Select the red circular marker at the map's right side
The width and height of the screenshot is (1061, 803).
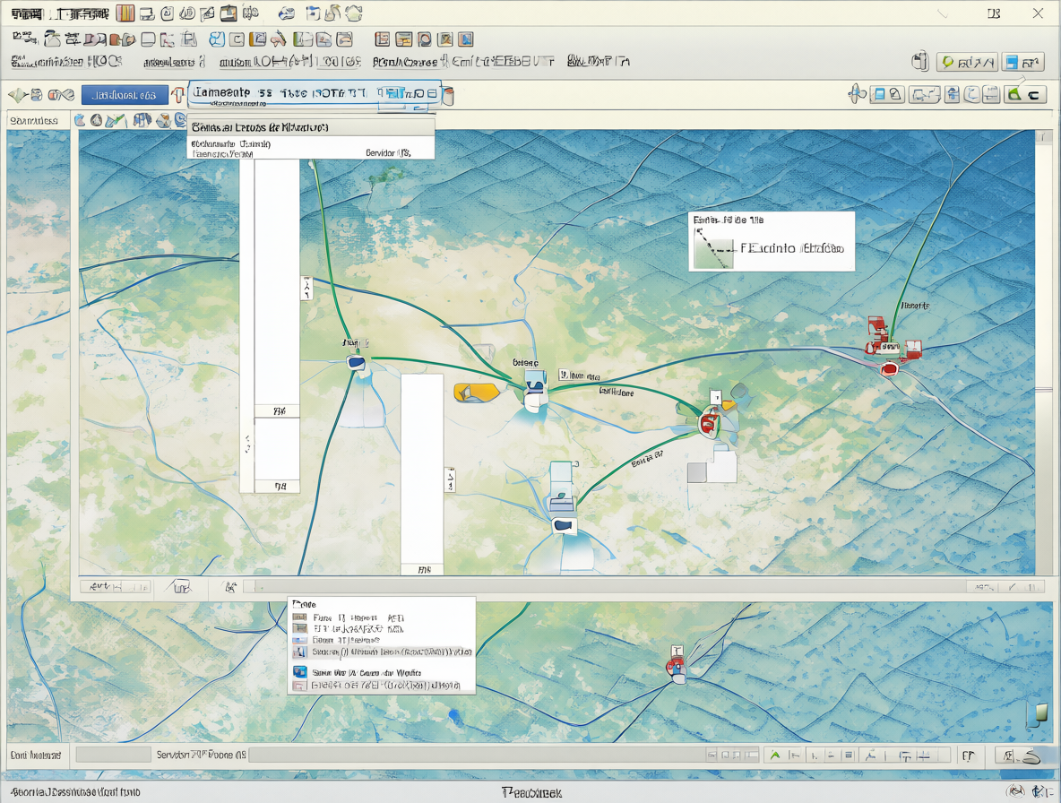889,368
